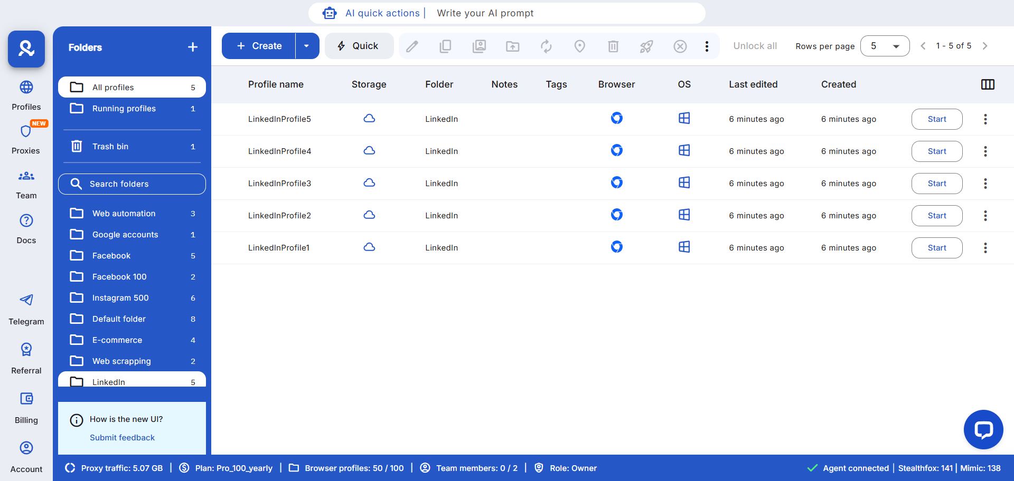Click the Search folders input field

[132, 184]
